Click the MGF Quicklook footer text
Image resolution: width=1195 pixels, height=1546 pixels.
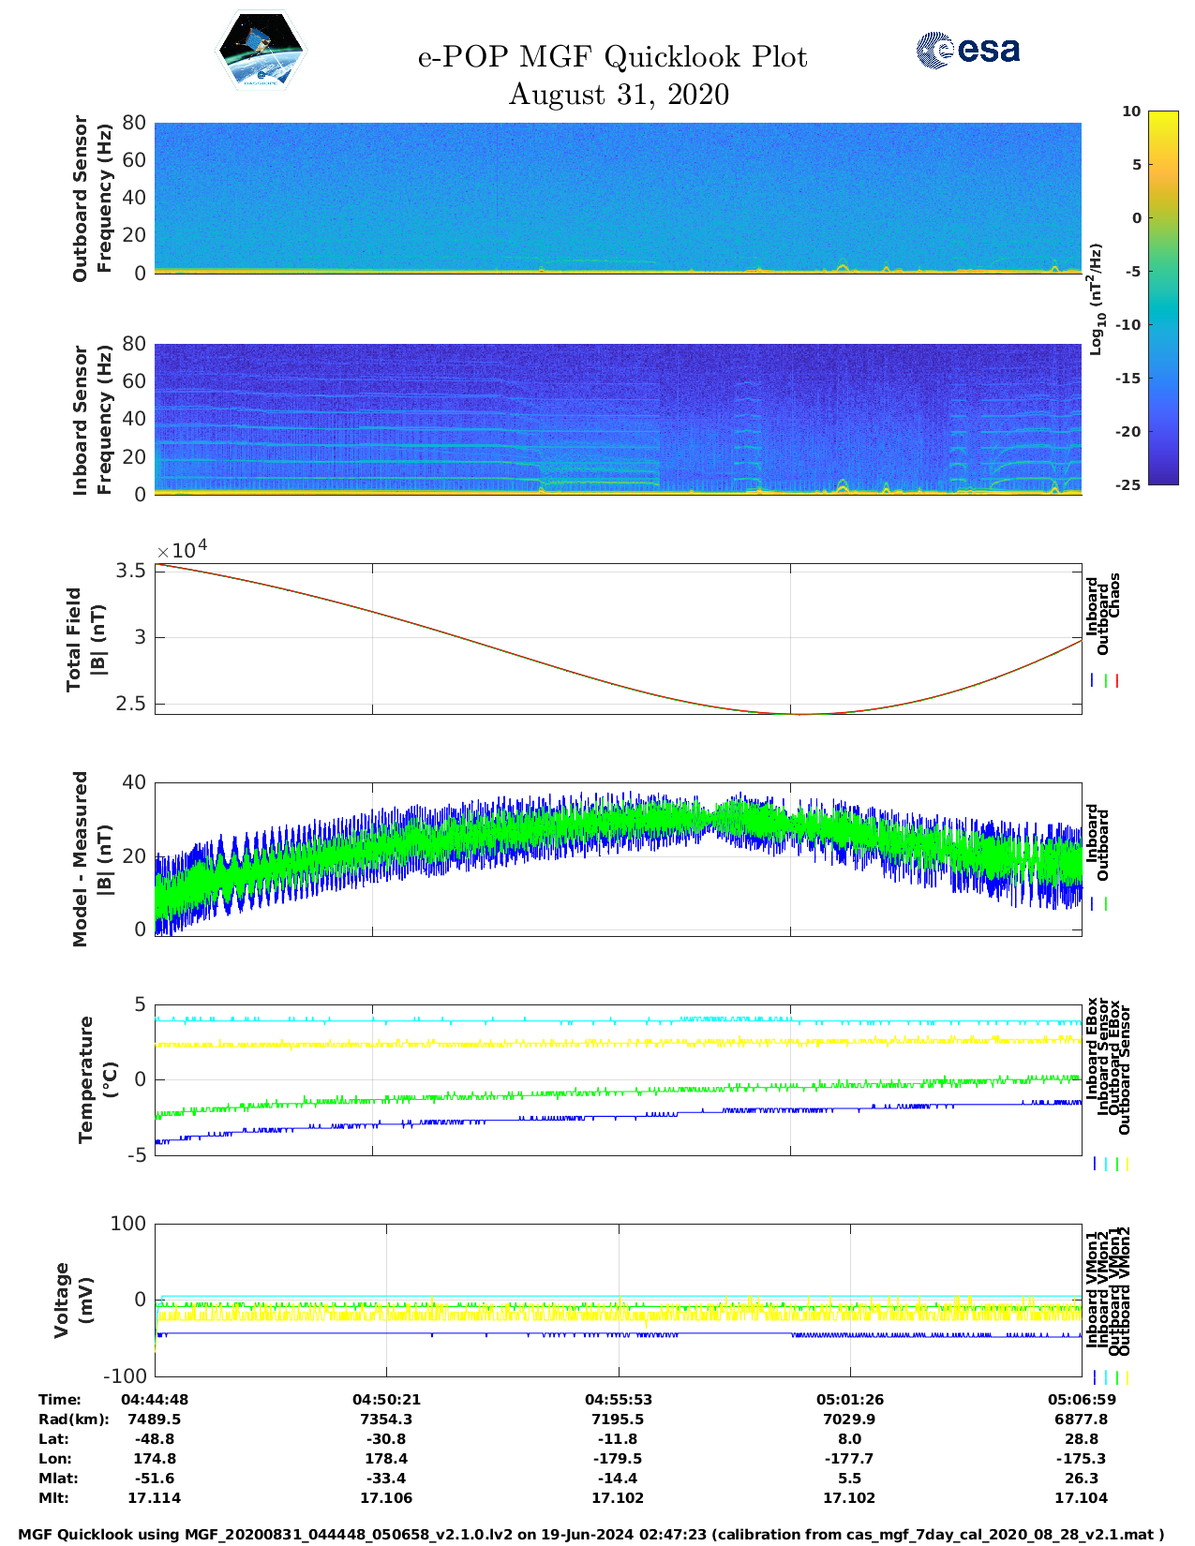(x=591, y=1534)
